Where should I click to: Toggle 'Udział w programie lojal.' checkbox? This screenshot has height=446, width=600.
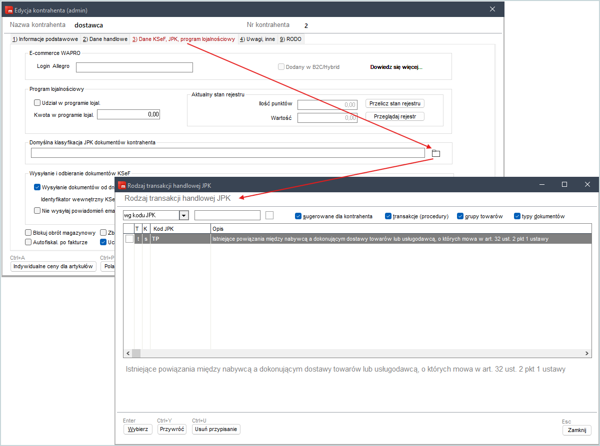pyautogui.click(x=37, y=103)
